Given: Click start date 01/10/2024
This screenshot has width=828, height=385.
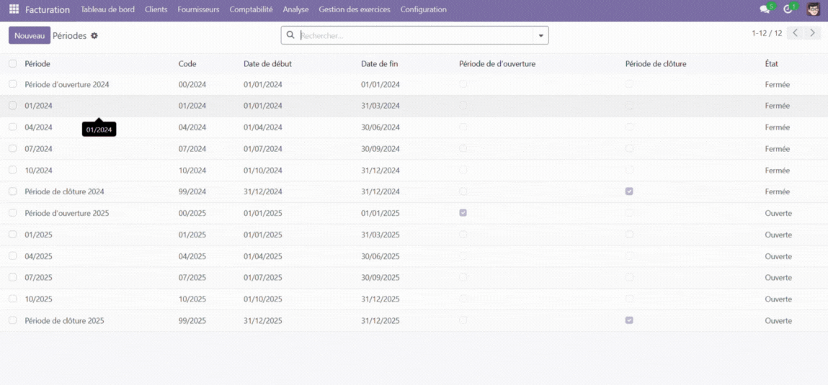Looking at the screenshot, I should 263,171.
